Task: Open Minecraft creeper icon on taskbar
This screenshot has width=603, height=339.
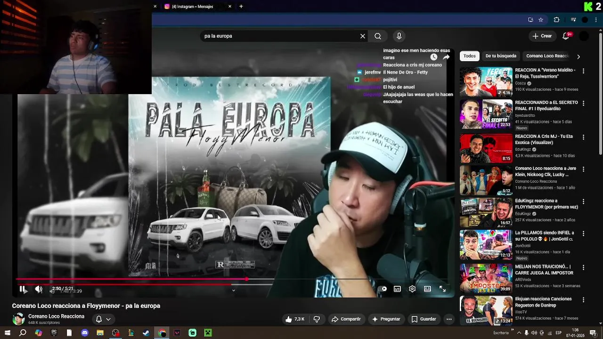Action: (208, 333)
